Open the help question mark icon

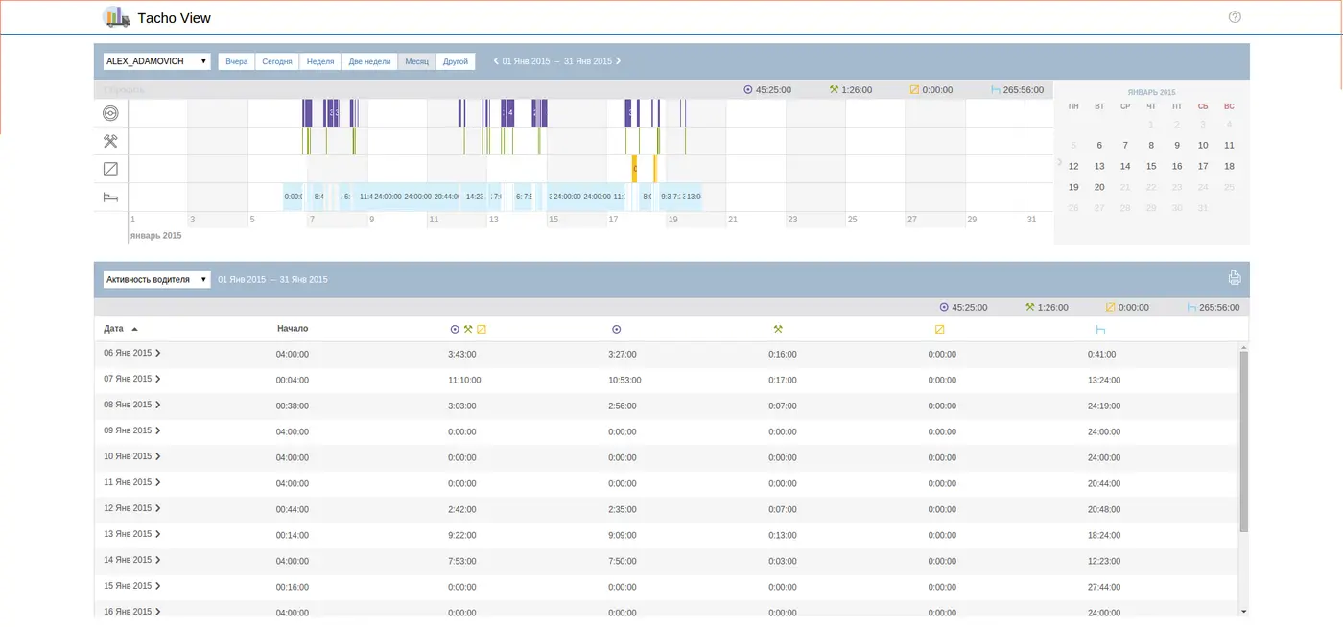click(x=1235, y=17)
